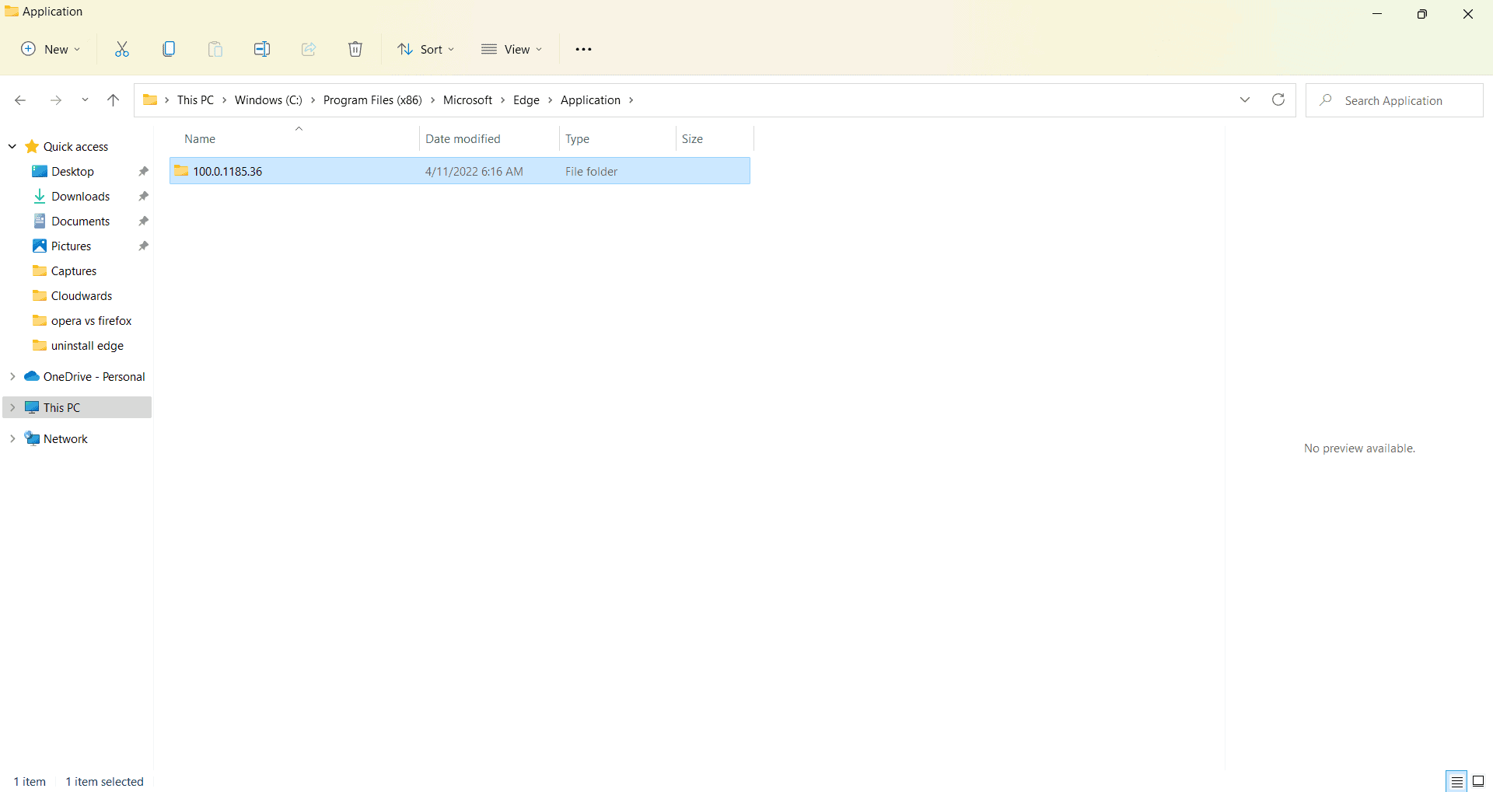Click the Rename icon in toolbar
The width and height of the screenshot is (1493, 792).
pyautogui.click(x=262, y=49)
